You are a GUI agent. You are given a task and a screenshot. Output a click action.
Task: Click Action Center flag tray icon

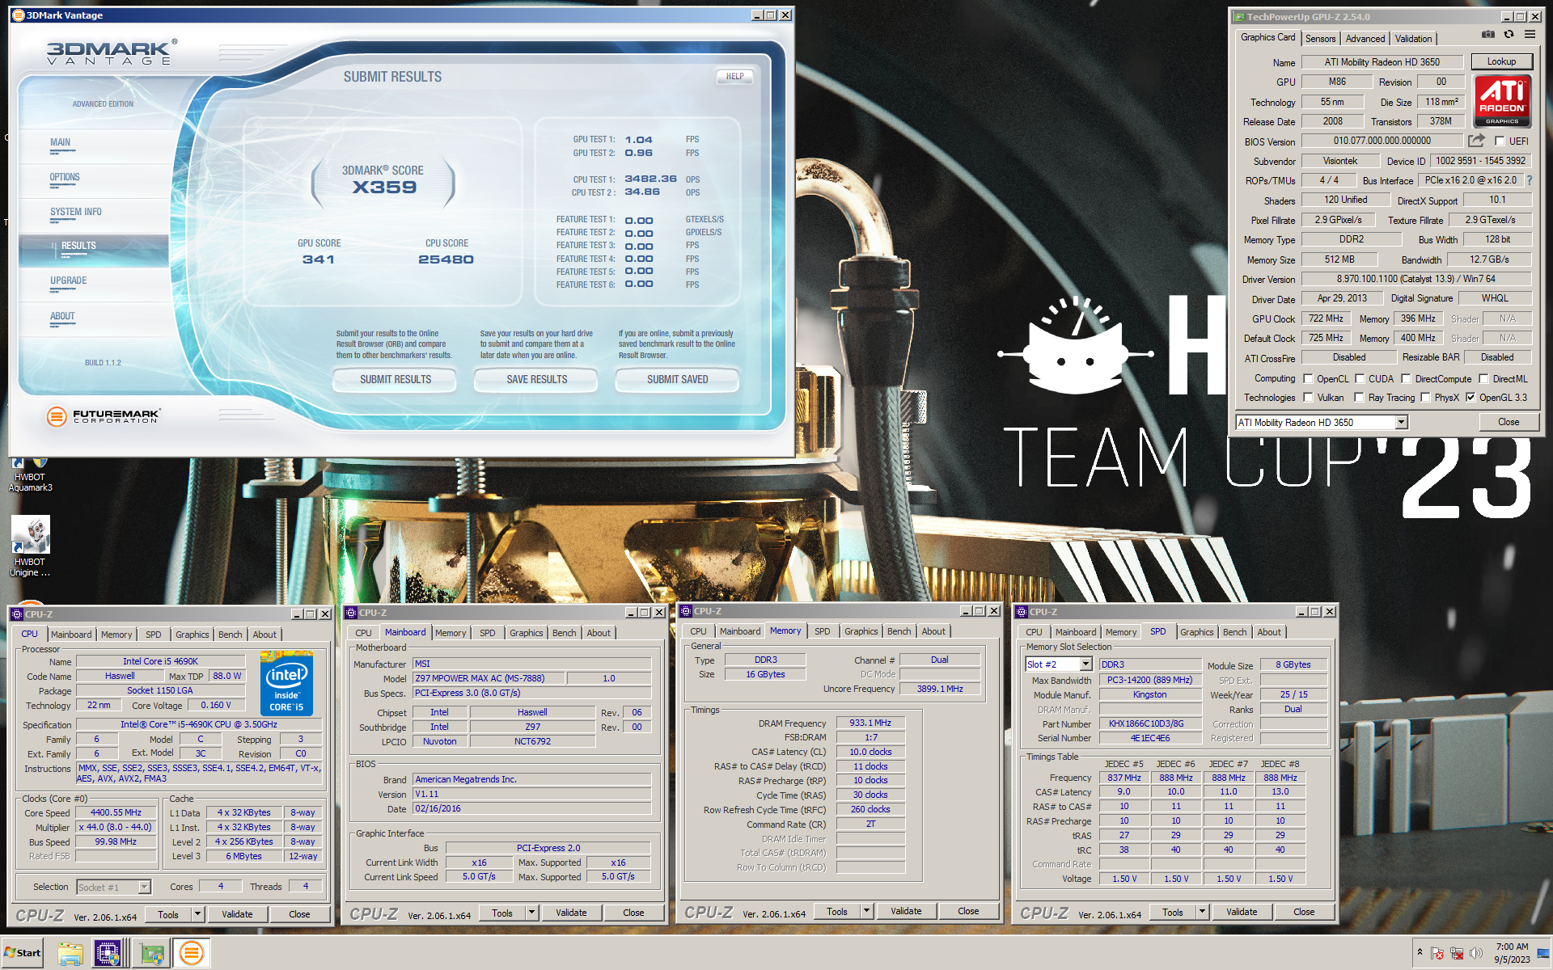(1437, 954)
